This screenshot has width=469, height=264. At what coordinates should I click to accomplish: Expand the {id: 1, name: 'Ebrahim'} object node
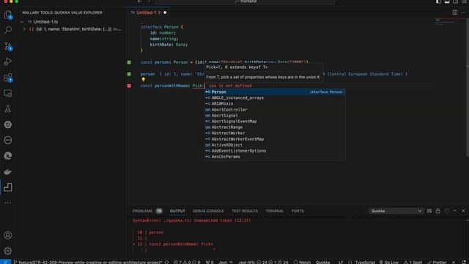(24, 29)
